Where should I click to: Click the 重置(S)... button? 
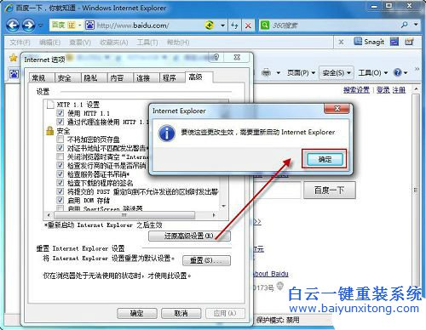(206, 260)
